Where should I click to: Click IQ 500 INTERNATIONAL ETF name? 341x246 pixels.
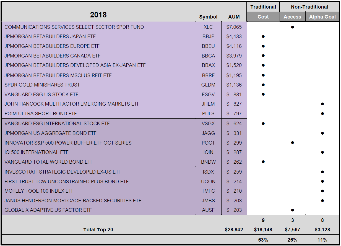37,152
